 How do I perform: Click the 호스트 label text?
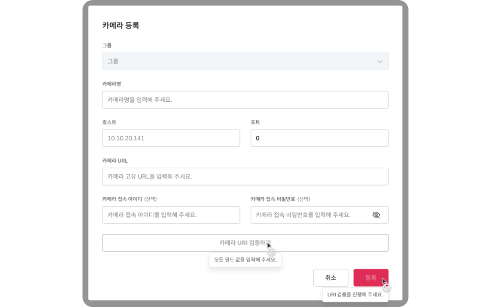point(109,122)
